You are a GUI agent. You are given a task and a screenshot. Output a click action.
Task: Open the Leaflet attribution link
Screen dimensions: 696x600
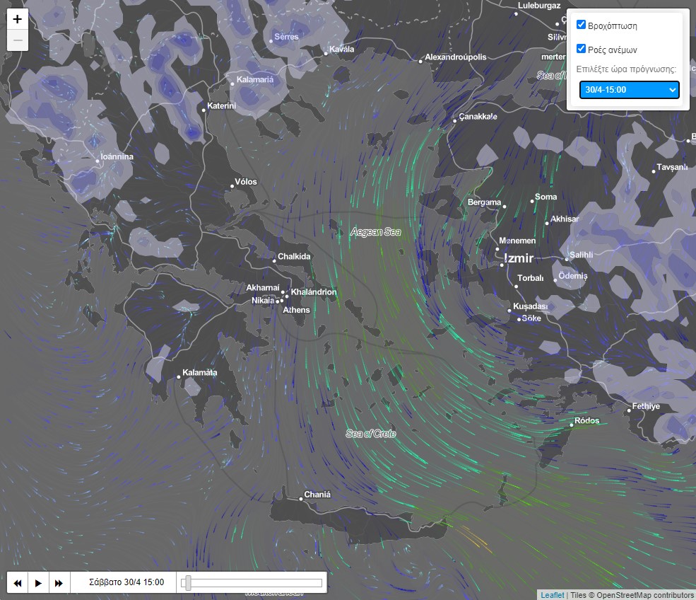[553, 595]
